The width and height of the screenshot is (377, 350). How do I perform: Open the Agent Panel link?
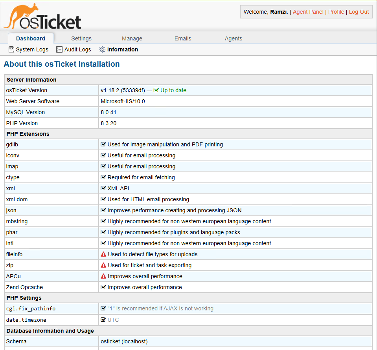click(x=308, y=12)
